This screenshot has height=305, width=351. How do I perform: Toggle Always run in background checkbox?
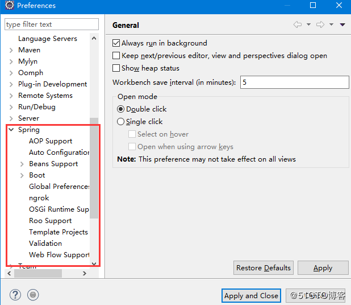116,43
